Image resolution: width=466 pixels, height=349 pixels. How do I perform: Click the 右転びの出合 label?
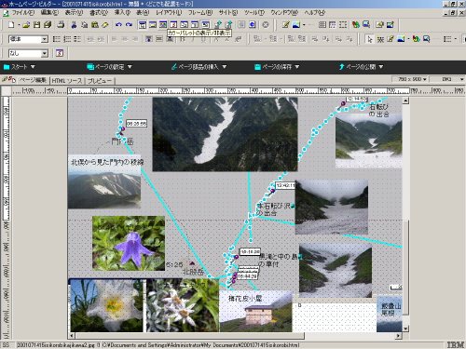click(x=379, y=111)
